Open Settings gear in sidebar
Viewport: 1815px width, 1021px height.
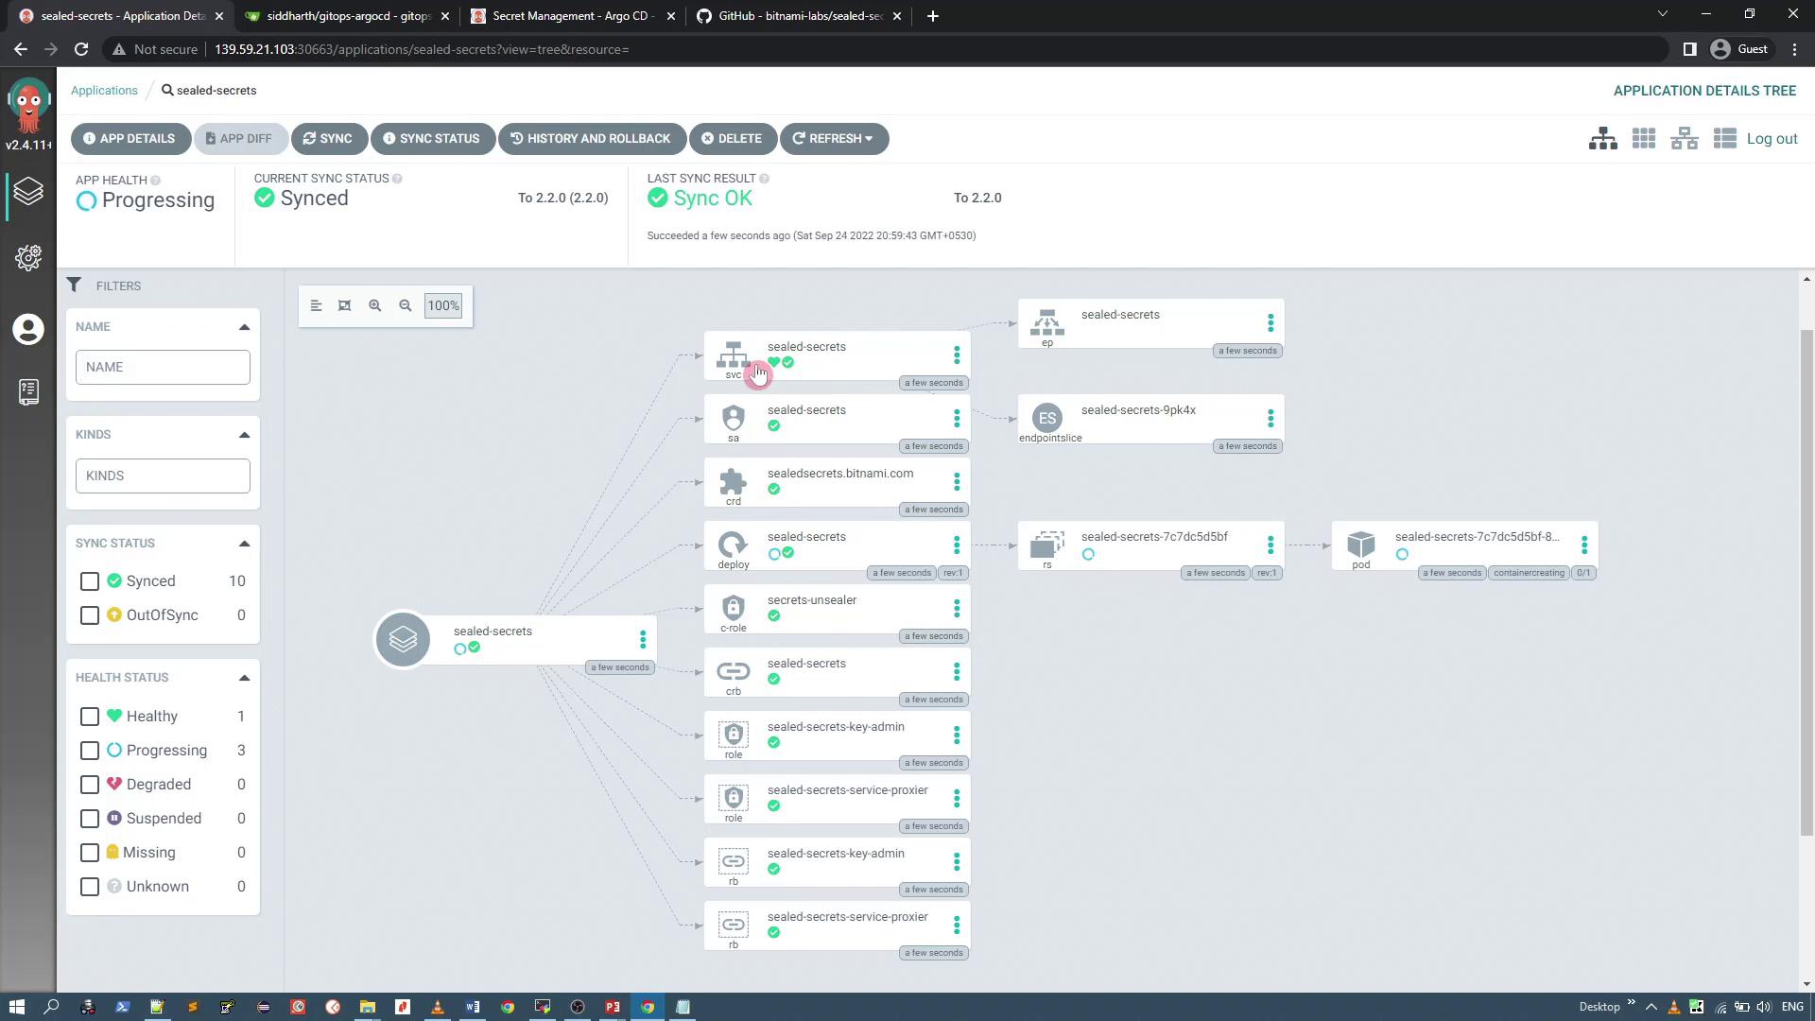28,258
